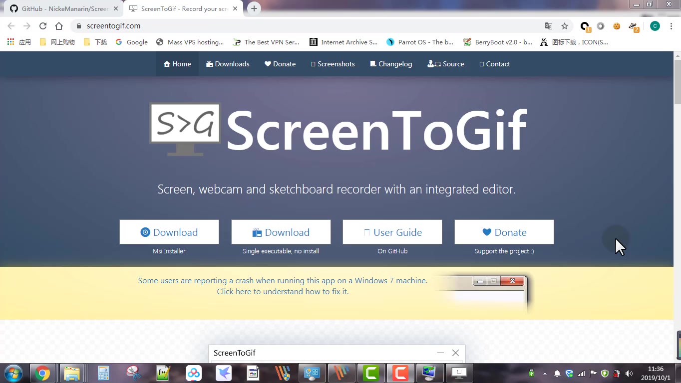Close the ScreenToGif browser tab
The height and width of the screenshot is (383, 681).
[235, 8]
